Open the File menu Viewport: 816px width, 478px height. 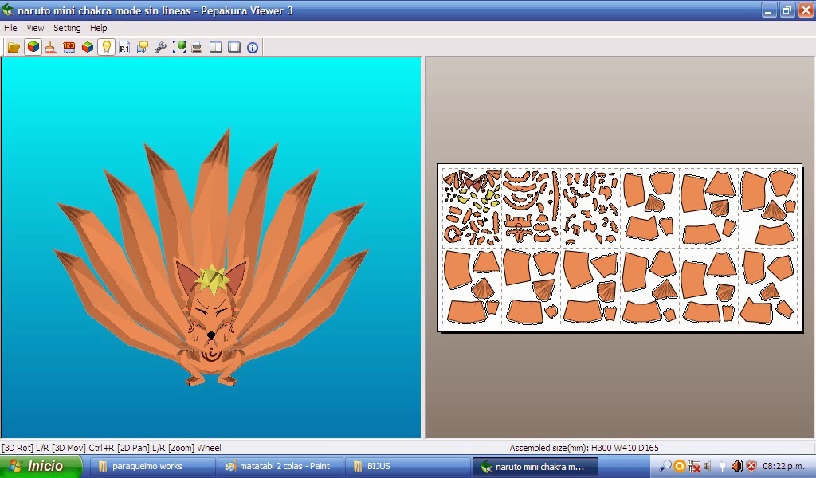pyautogui.click(x=10, y=27)
